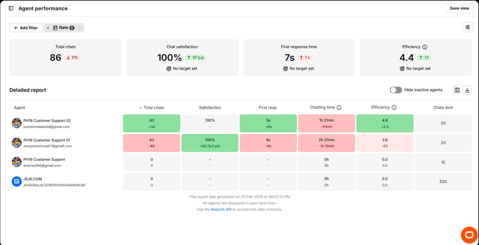Sort by First resp. column

268,107
